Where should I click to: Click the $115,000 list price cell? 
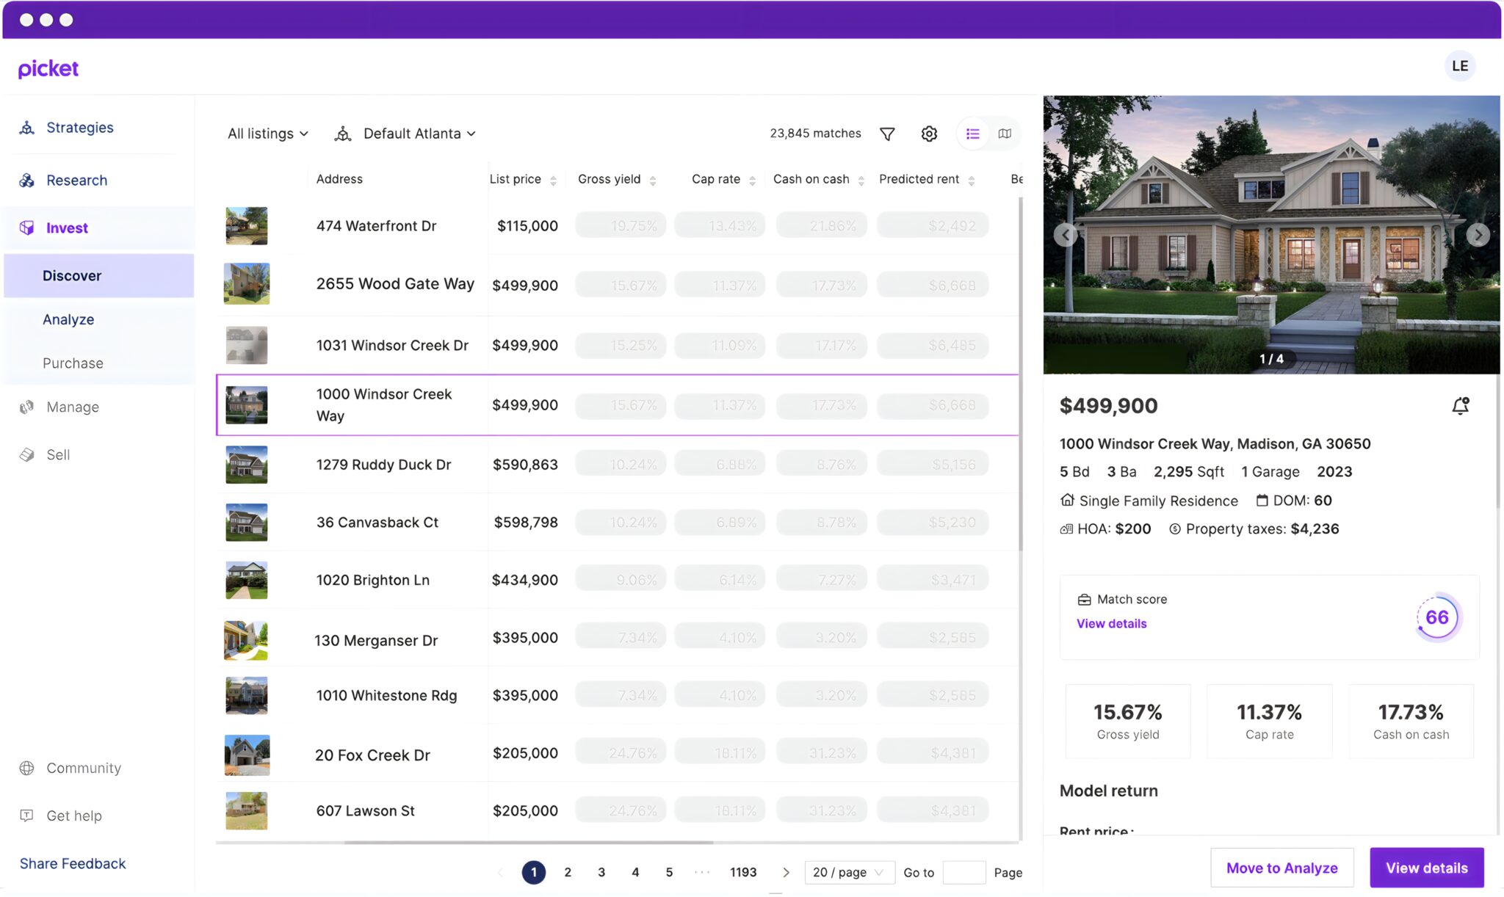coord(527,226)
